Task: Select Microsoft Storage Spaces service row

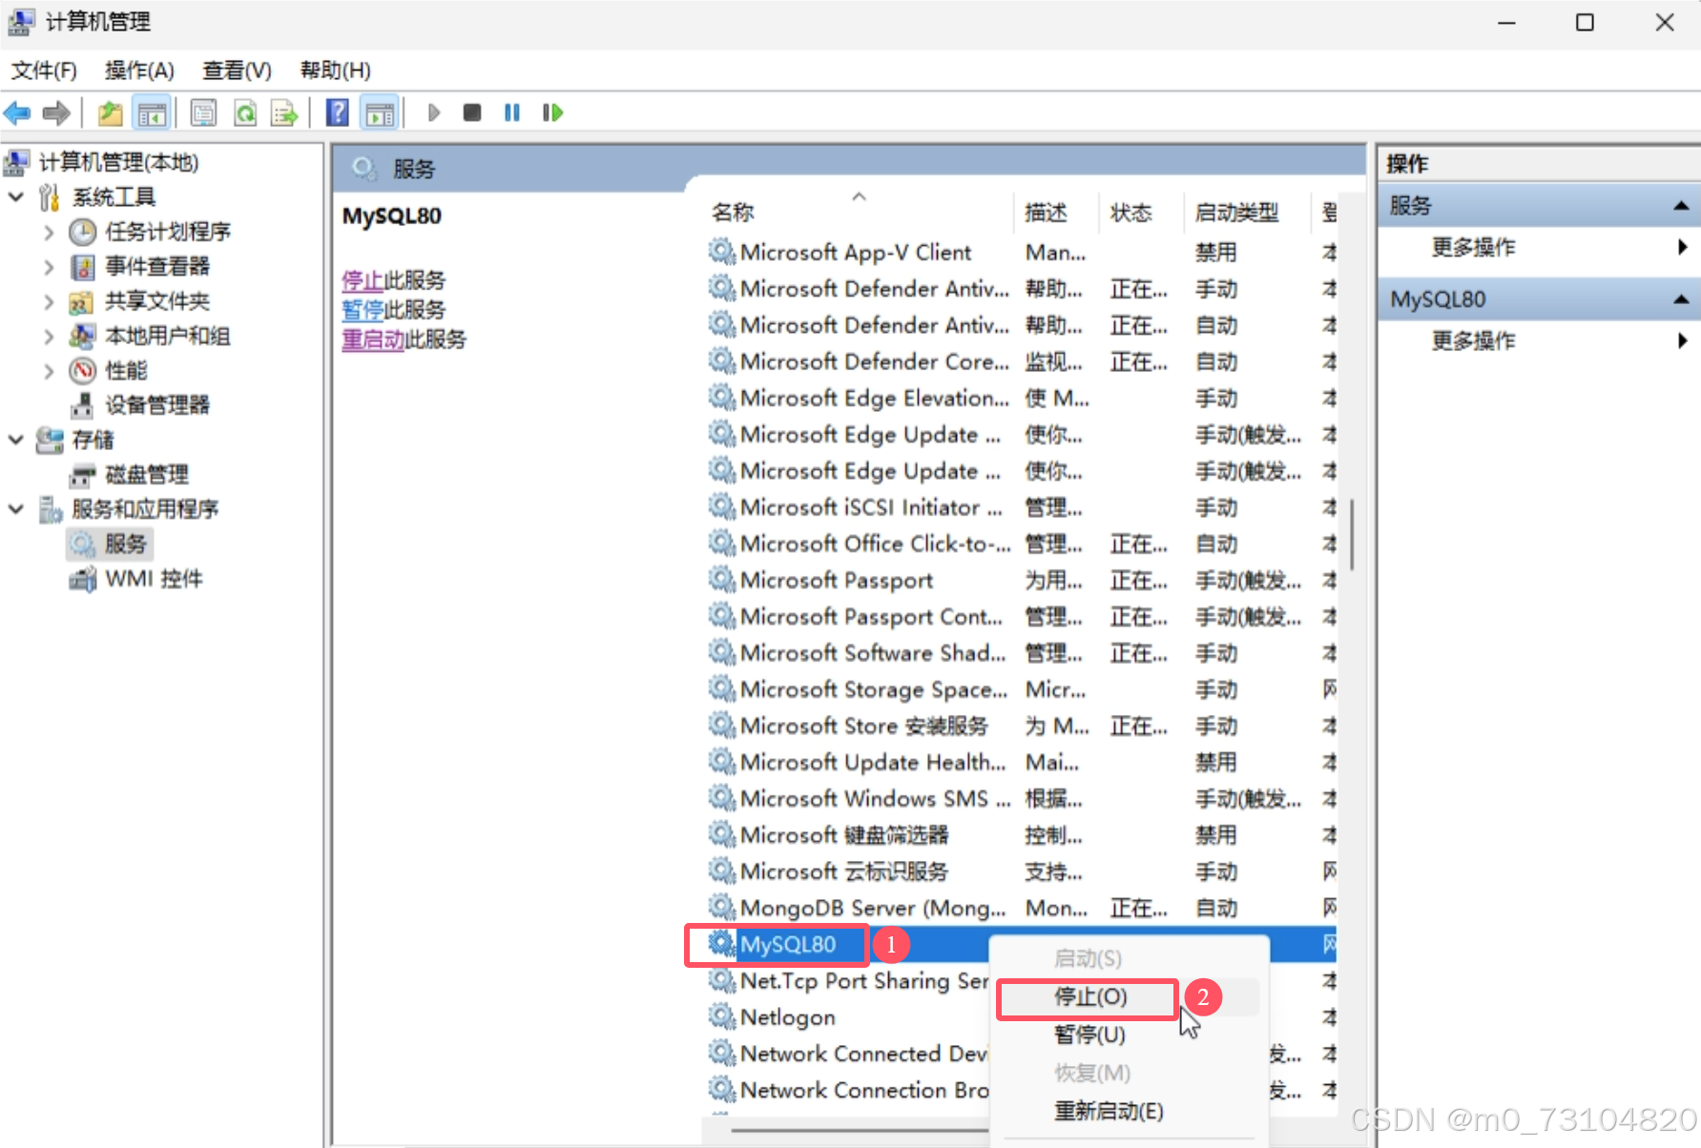Action: pos(1021,690)
